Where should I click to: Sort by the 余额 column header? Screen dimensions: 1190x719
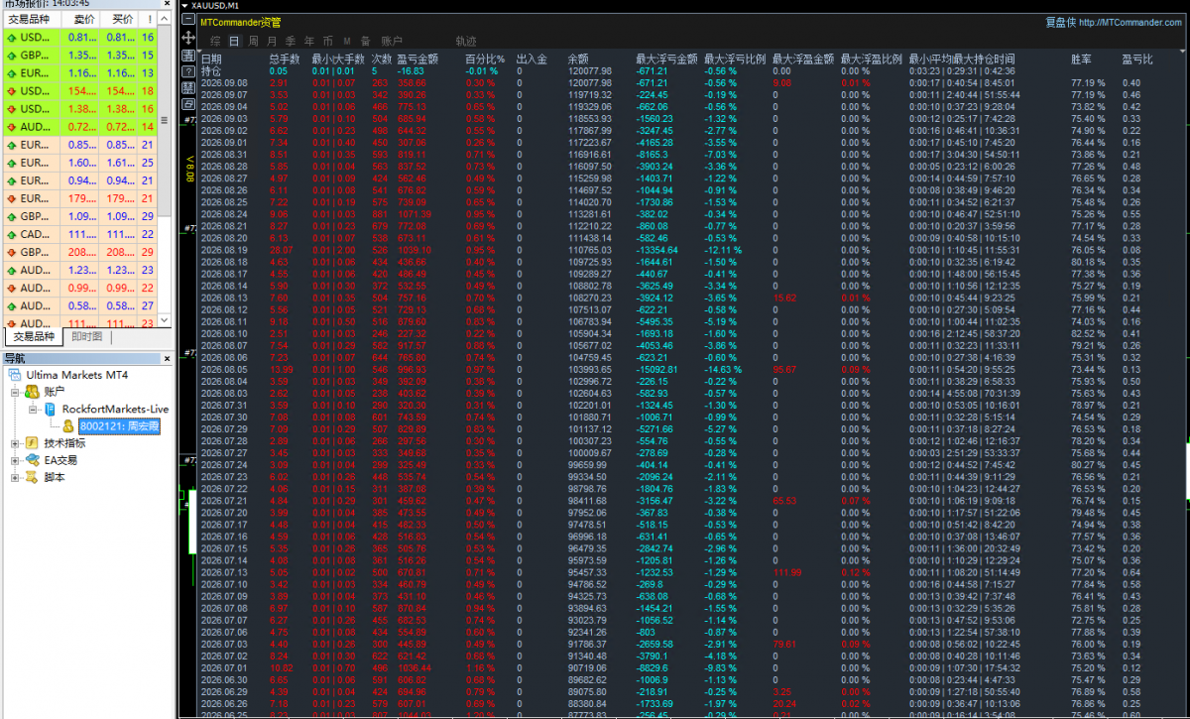pos(578,60)
